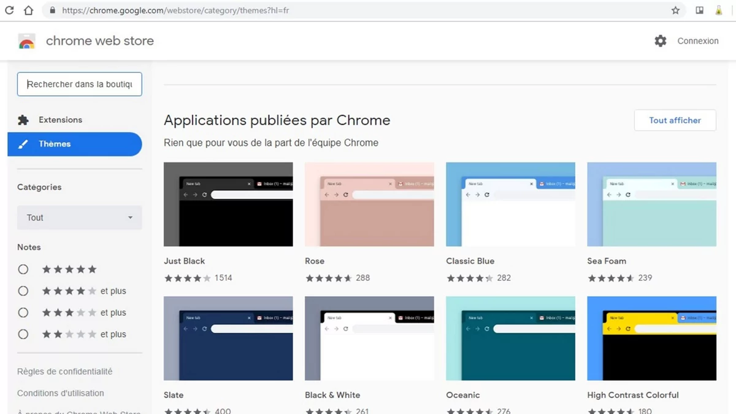The width and height of the screenshot is (736, 414).
Task: Bookmark this page with the star icon
Action: 675,10
